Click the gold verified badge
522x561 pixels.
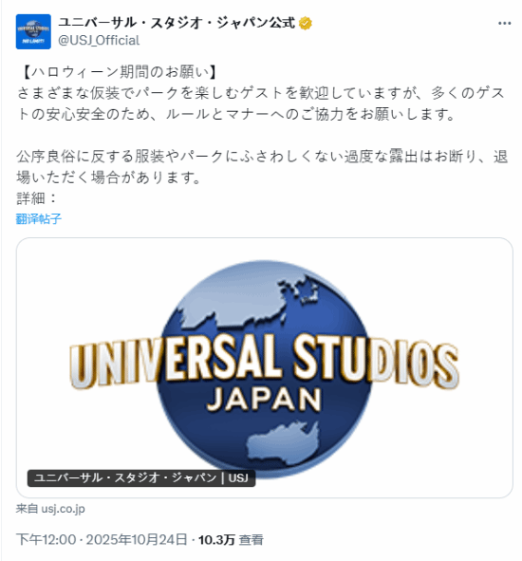[306, 23]
